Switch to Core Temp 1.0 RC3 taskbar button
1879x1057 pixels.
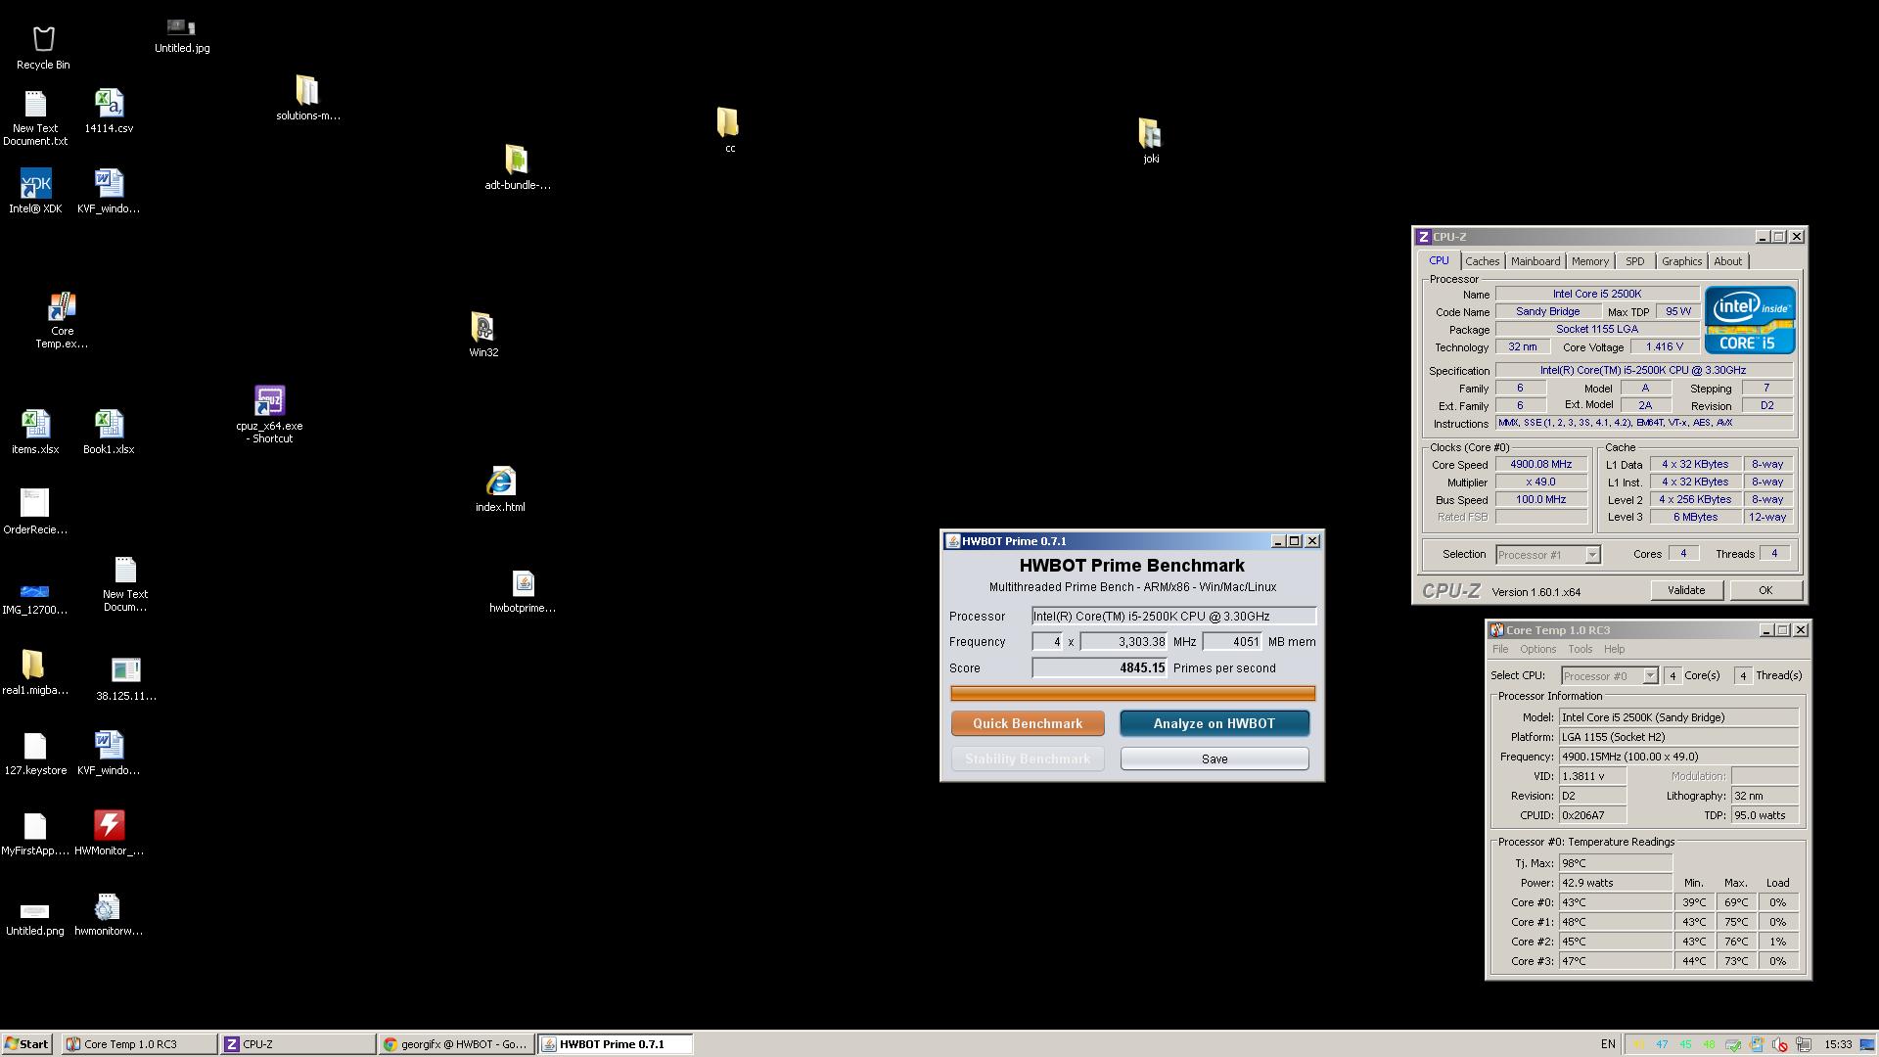tap(140, 1044)
